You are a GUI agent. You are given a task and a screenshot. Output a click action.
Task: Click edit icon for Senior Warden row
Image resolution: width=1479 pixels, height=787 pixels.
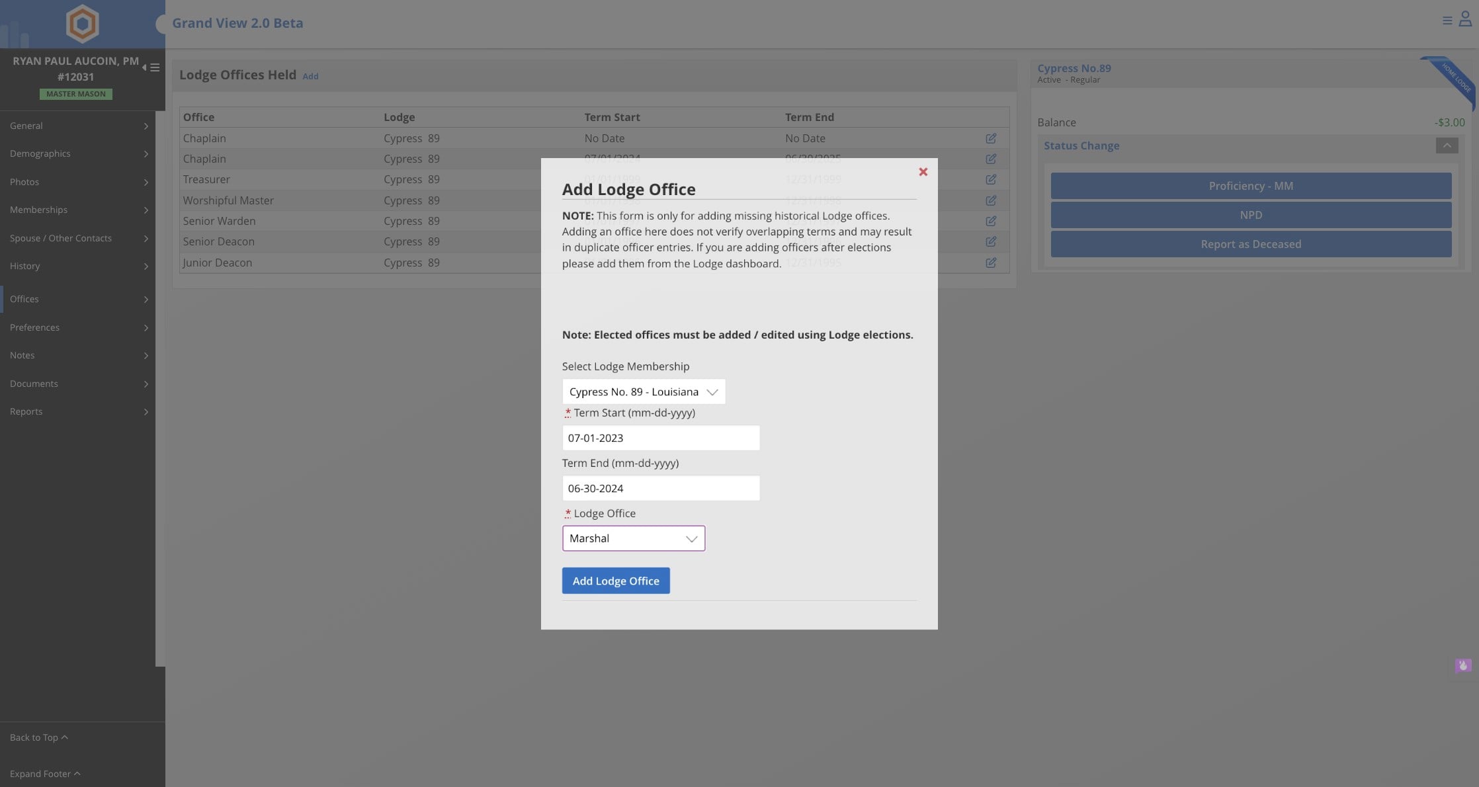[990, 221]
